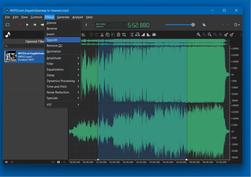Select the Crop tool icon
The height and width of the screenshot is (177, 251).
(124, 34)
